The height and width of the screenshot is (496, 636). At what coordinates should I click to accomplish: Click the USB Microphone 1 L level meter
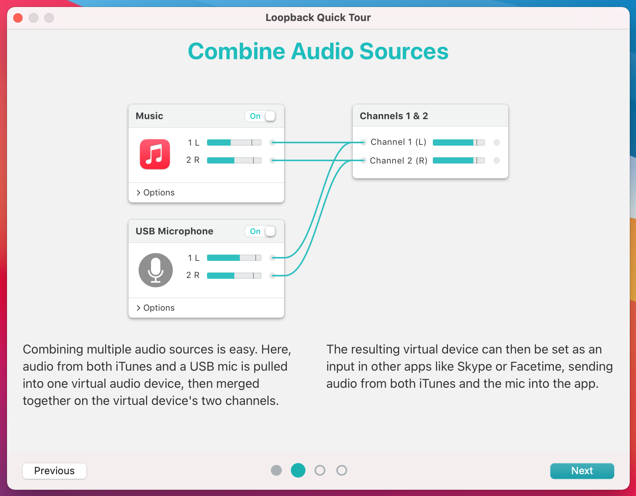(x=234, y=258)
